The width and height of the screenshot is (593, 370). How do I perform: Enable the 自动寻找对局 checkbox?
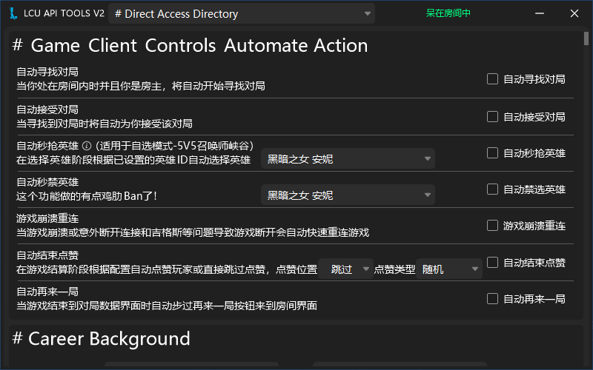coord(492,79)
